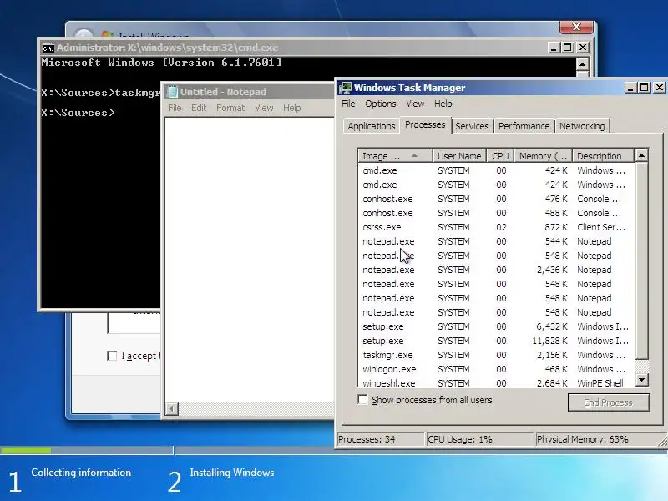
Task: Minimize the Task Manager window
Action: [x=630, y=88]
